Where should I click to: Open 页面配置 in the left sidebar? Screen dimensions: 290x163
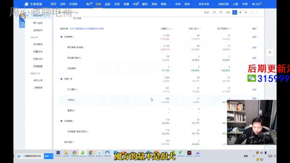[38, 66]
